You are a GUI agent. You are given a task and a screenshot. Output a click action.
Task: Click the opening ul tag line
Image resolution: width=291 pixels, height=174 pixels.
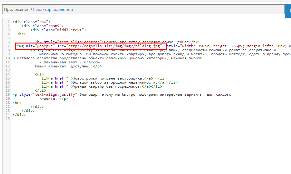coord(39,74)
